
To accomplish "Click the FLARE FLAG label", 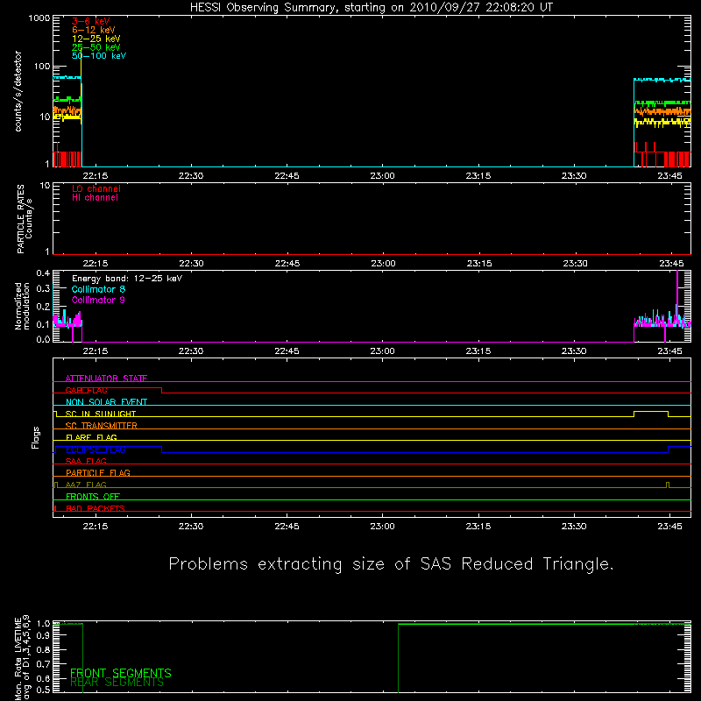I will click(91, 437).
